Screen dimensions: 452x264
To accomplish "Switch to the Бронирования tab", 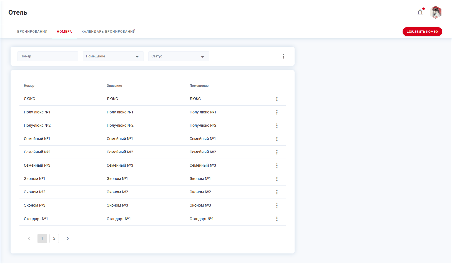I will coord(32,32).
